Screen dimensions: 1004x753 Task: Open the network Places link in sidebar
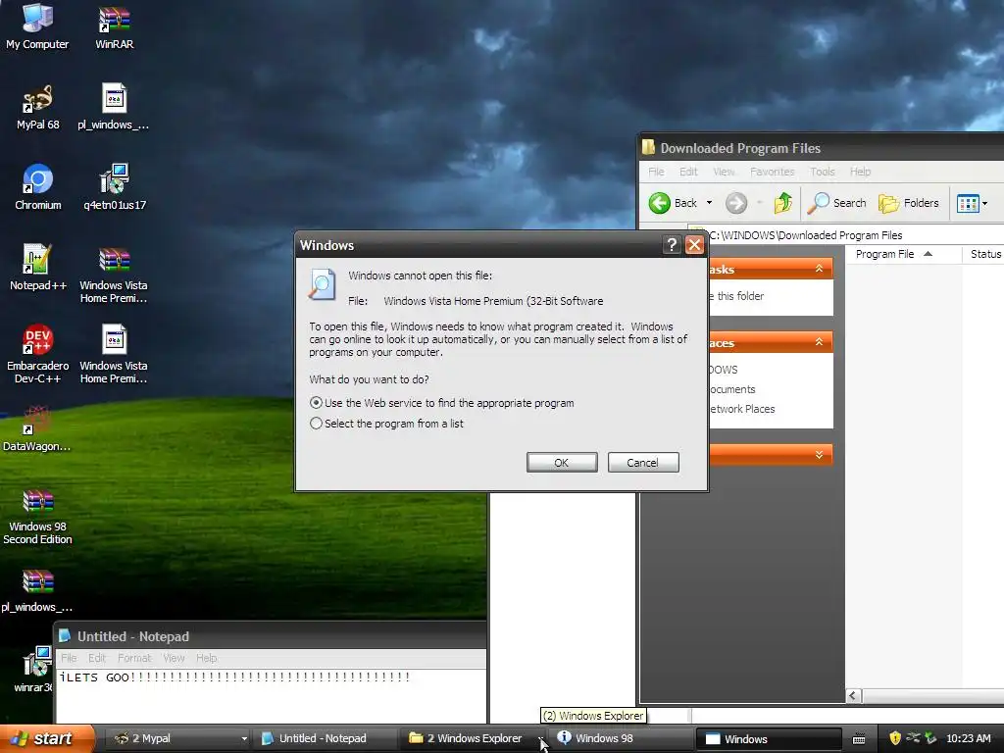click(x=742, y=409)
